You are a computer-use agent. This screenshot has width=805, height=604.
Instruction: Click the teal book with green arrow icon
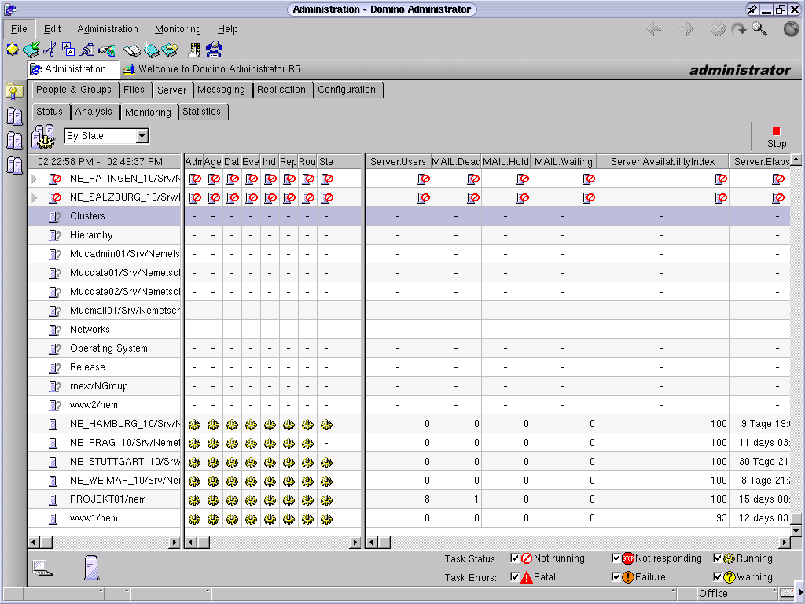click(x=31, y=50)
